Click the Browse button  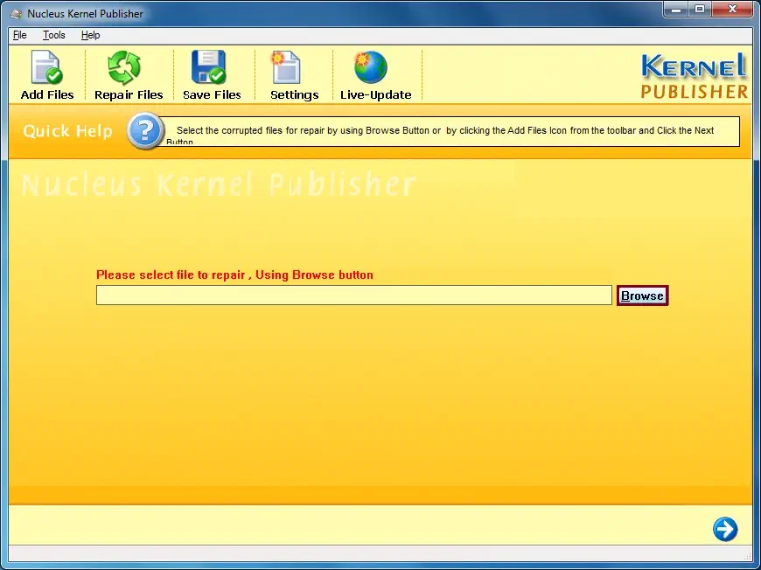coord(643,295)
